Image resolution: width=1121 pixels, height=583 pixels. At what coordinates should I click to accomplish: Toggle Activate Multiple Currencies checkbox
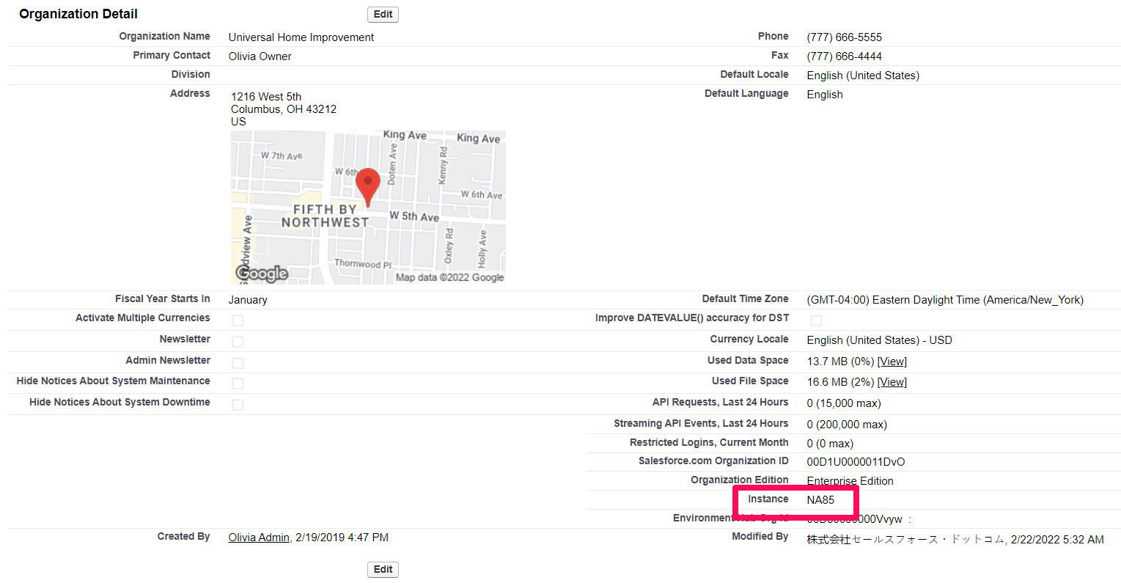click(x=238, y=320)
